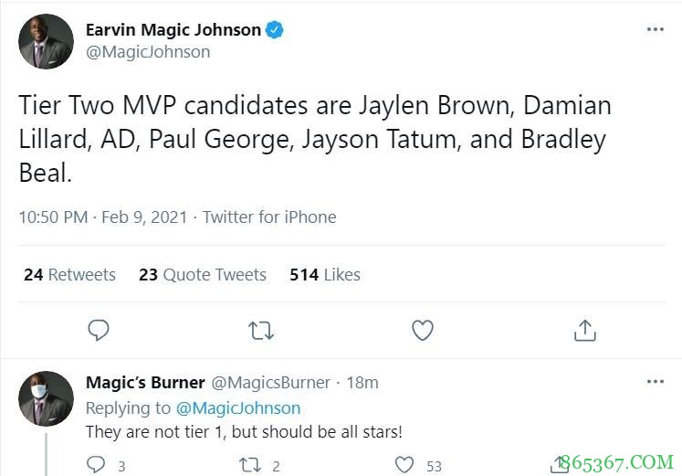Share the Magic's Burner reply
This screenshot has width=682, height=476.
point(559,465)
